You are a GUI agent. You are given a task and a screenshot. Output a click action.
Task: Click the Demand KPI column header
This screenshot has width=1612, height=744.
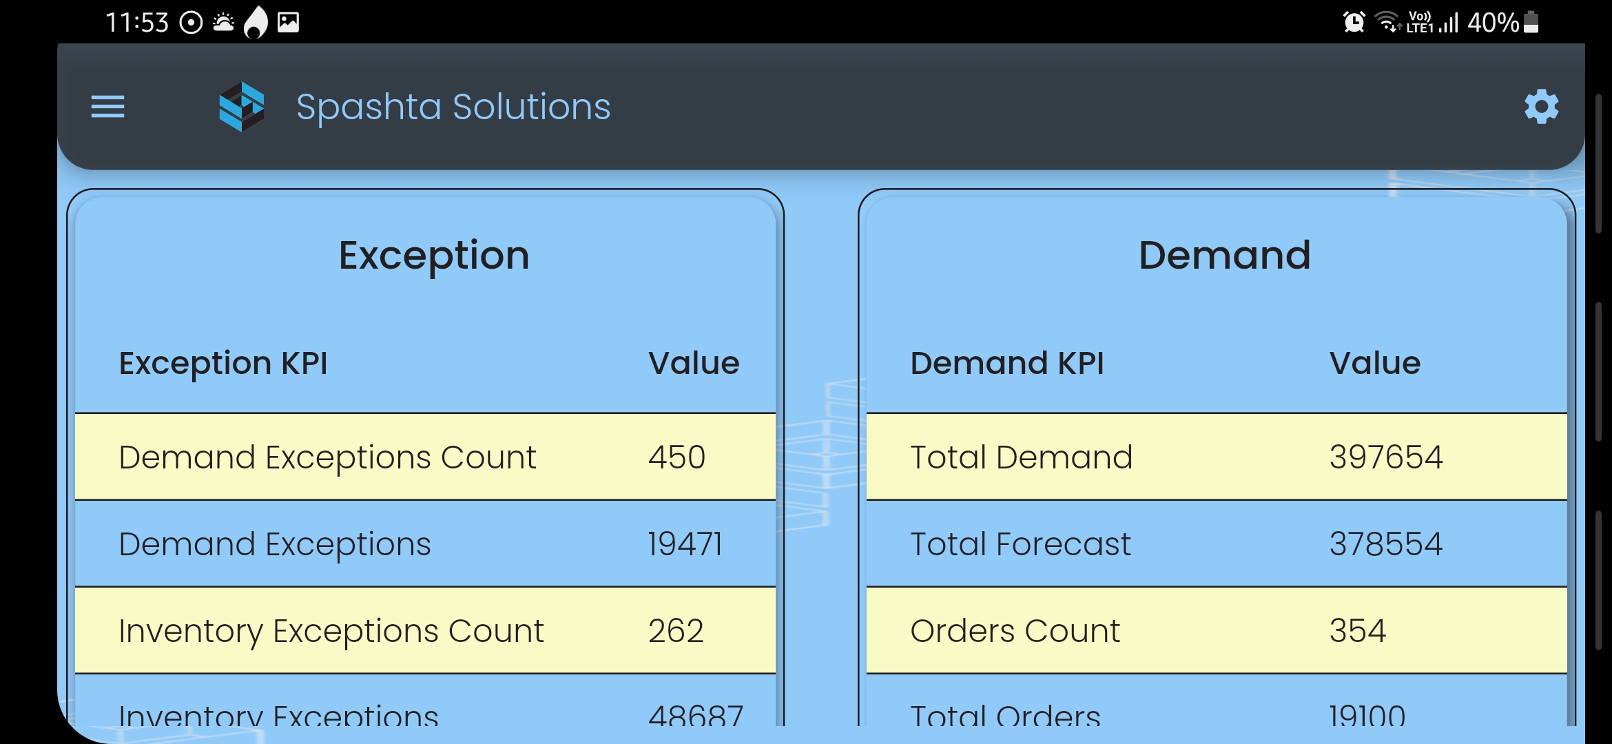(1006, 363)
